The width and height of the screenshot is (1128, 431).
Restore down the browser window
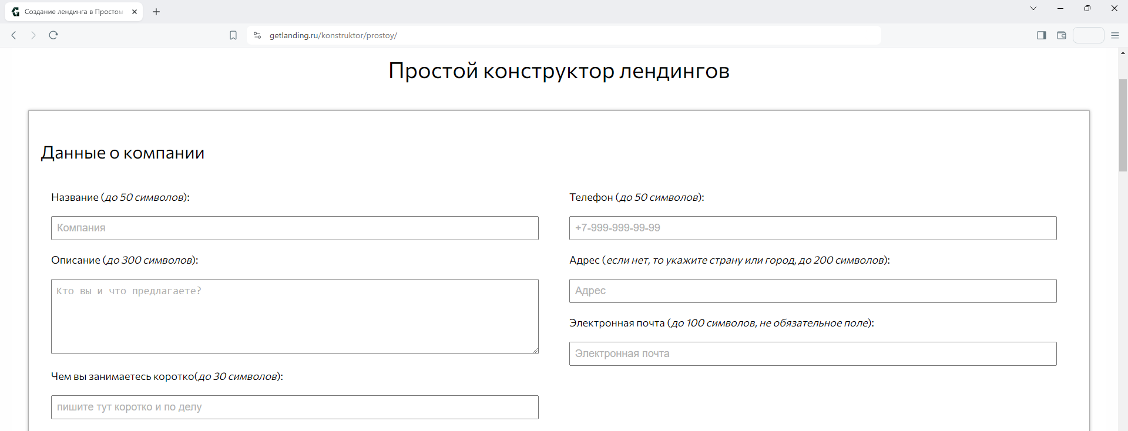pos(1087,8)
